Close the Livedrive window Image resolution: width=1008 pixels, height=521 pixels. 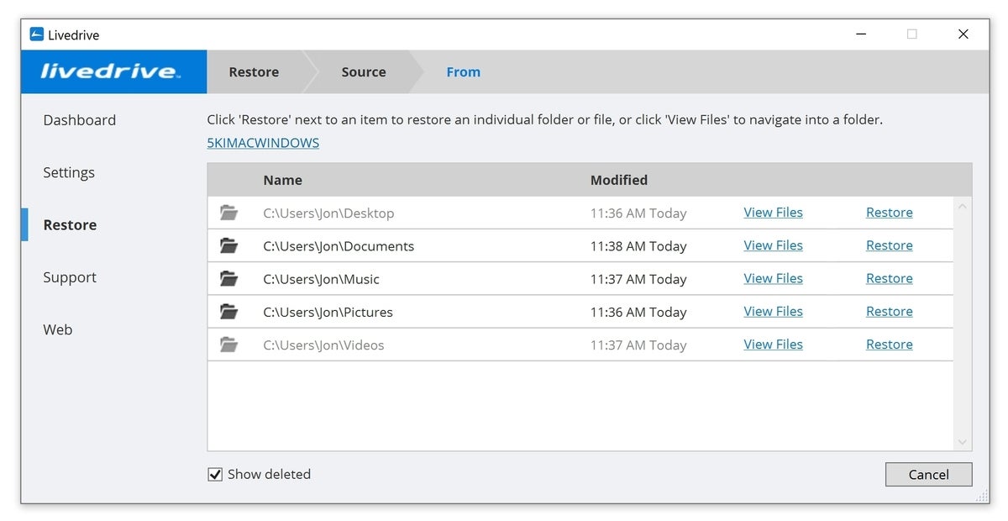pos(963,34)
